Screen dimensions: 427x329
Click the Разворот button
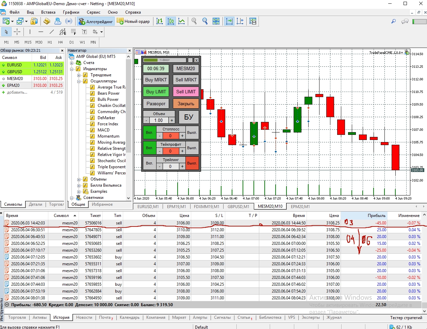coord(156,104)
